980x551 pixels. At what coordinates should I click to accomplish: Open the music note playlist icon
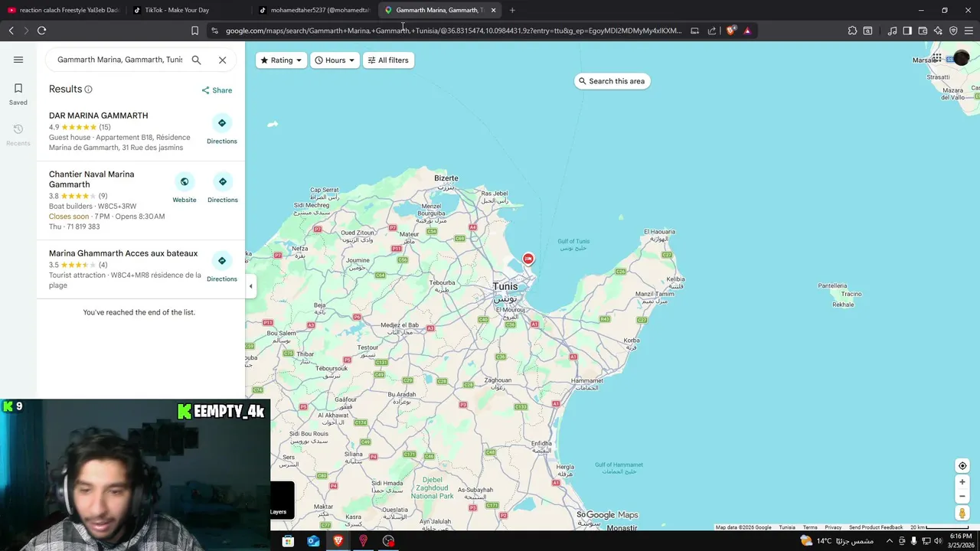click(892, 31)
